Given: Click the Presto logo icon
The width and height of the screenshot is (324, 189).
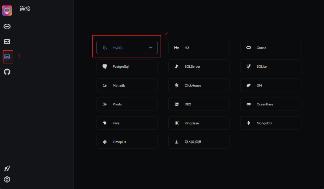Looking at the screenshot, I should (x=105, y=104).
